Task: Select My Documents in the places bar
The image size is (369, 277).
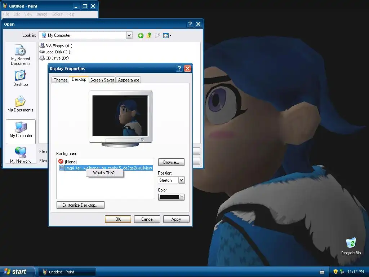Action: tap(21, 104)
